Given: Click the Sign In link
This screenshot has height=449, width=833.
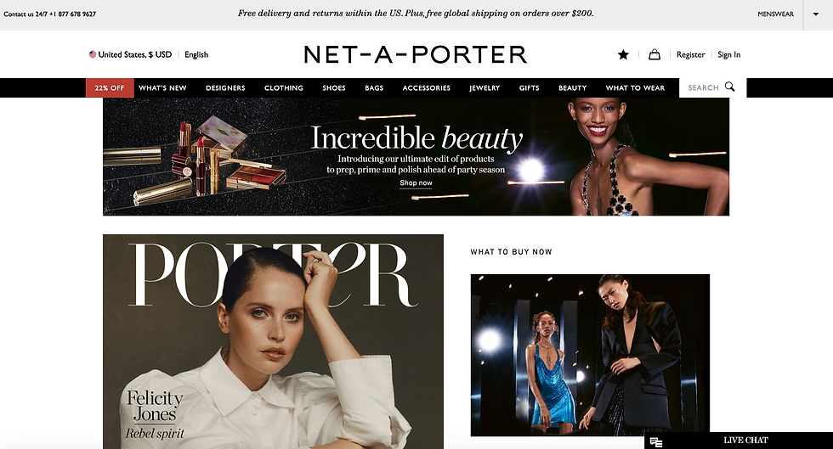Looking at the screenshot, I should (x=728, y=54).
